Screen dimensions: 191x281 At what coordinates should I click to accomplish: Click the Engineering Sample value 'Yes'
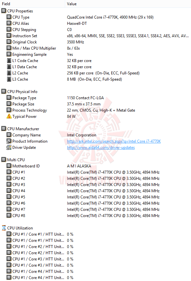[x=70, y=54]
